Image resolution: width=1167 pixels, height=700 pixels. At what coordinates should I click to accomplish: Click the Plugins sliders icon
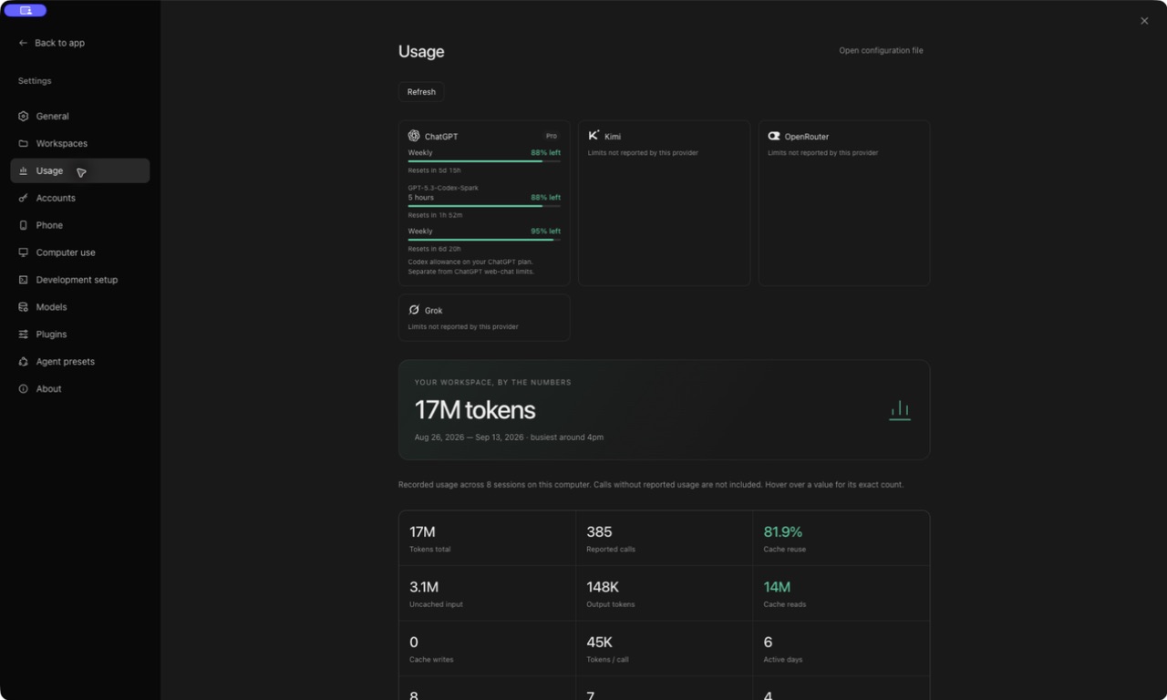point(24,335)
